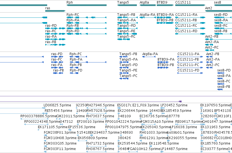Click protein label BTBD9-PA

(166, 59)
